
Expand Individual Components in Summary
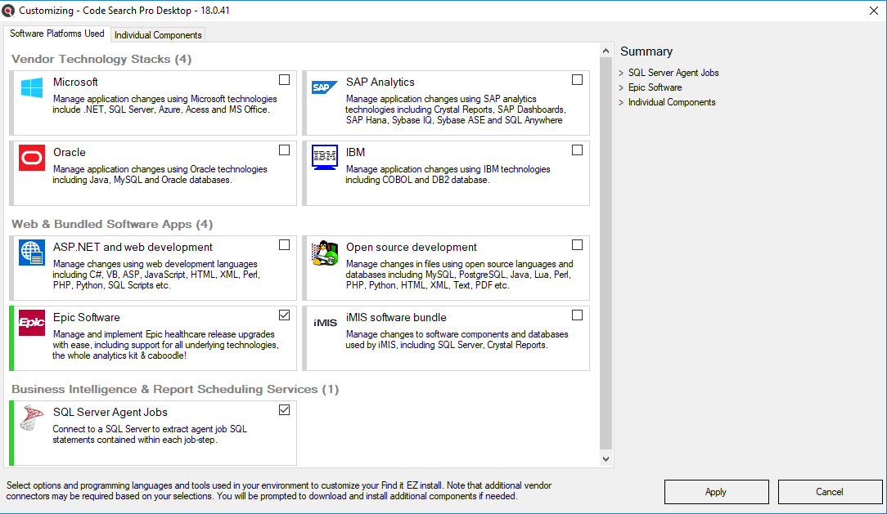tap(621, 102)
